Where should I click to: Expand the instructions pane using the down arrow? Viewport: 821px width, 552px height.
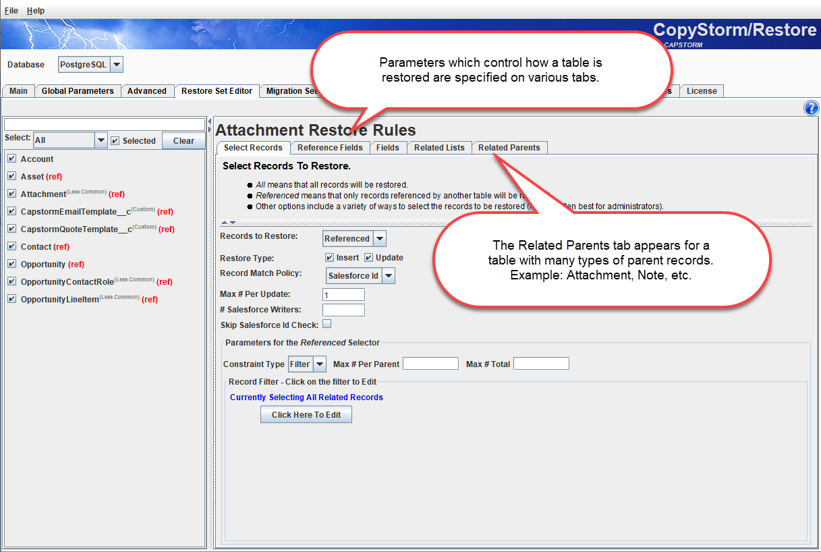233,223
